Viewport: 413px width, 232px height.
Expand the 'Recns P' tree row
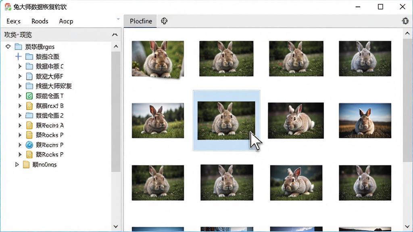[x=20, y=145]
